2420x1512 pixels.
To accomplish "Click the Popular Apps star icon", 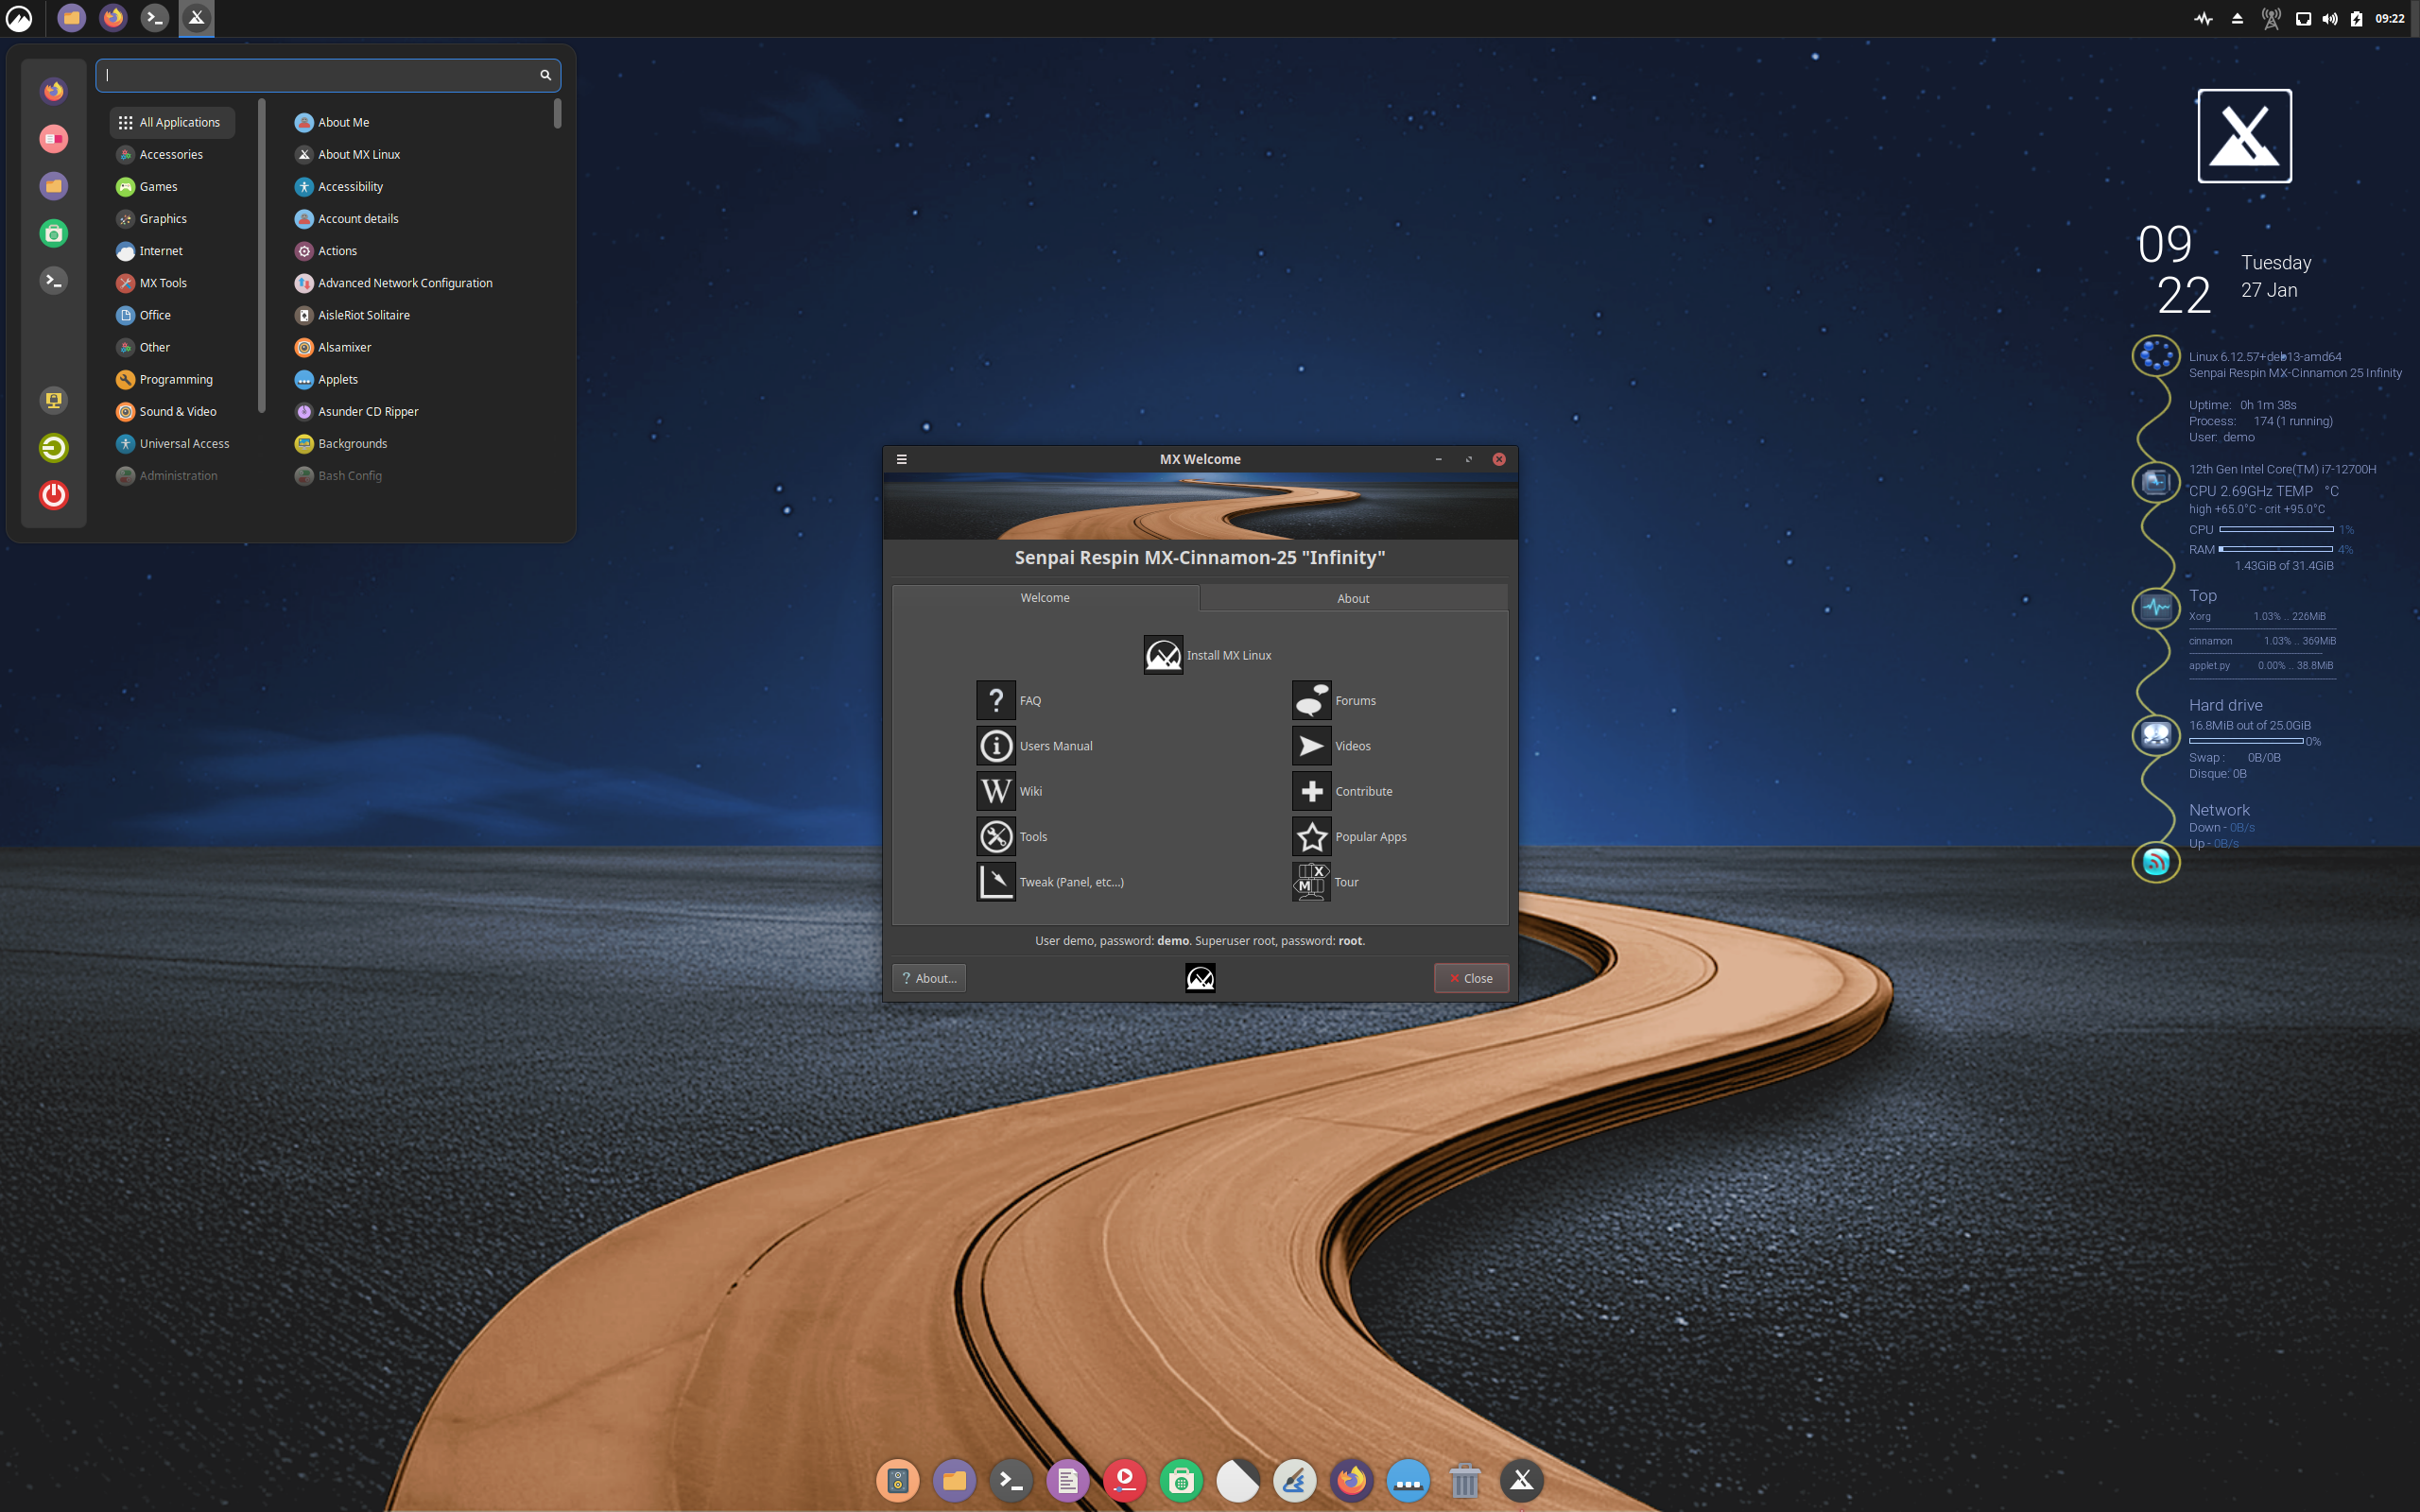I will 1311,836.
